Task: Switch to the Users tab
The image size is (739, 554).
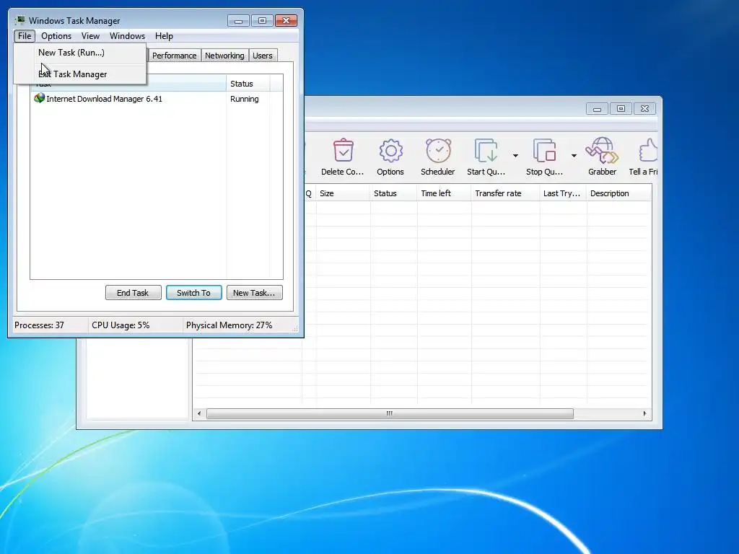Action: click(x=263, y=56)
